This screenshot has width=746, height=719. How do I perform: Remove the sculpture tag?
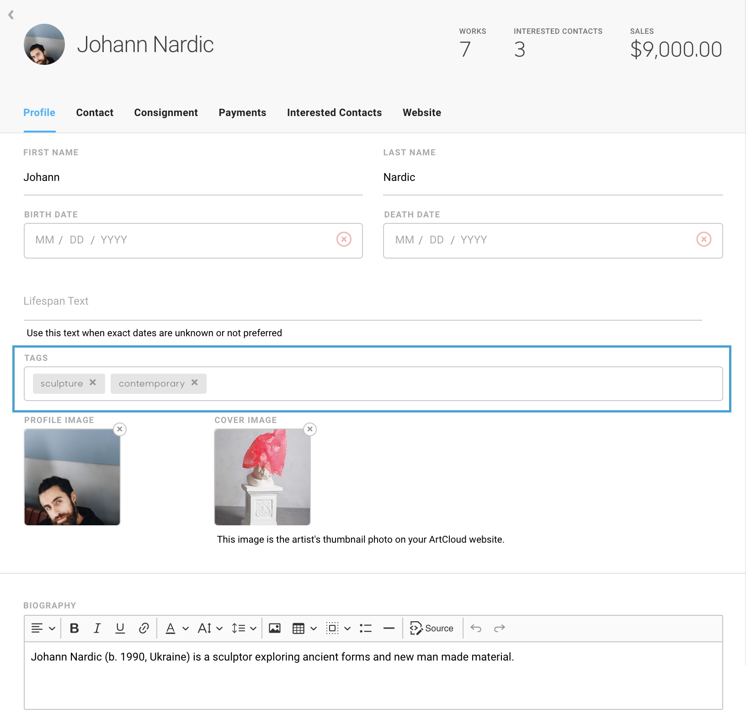pos(93,383)
